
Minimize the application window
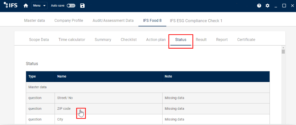pyautogui.click(x=275, y=6)
